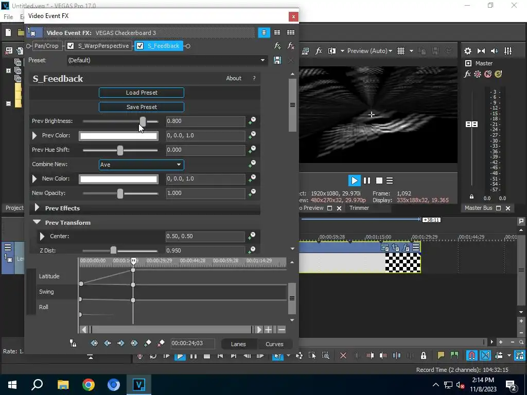The height and width of the screenshot is (395, 527).
Task: Open event FX icon on checkerboard clip
Action: [406, 247]
